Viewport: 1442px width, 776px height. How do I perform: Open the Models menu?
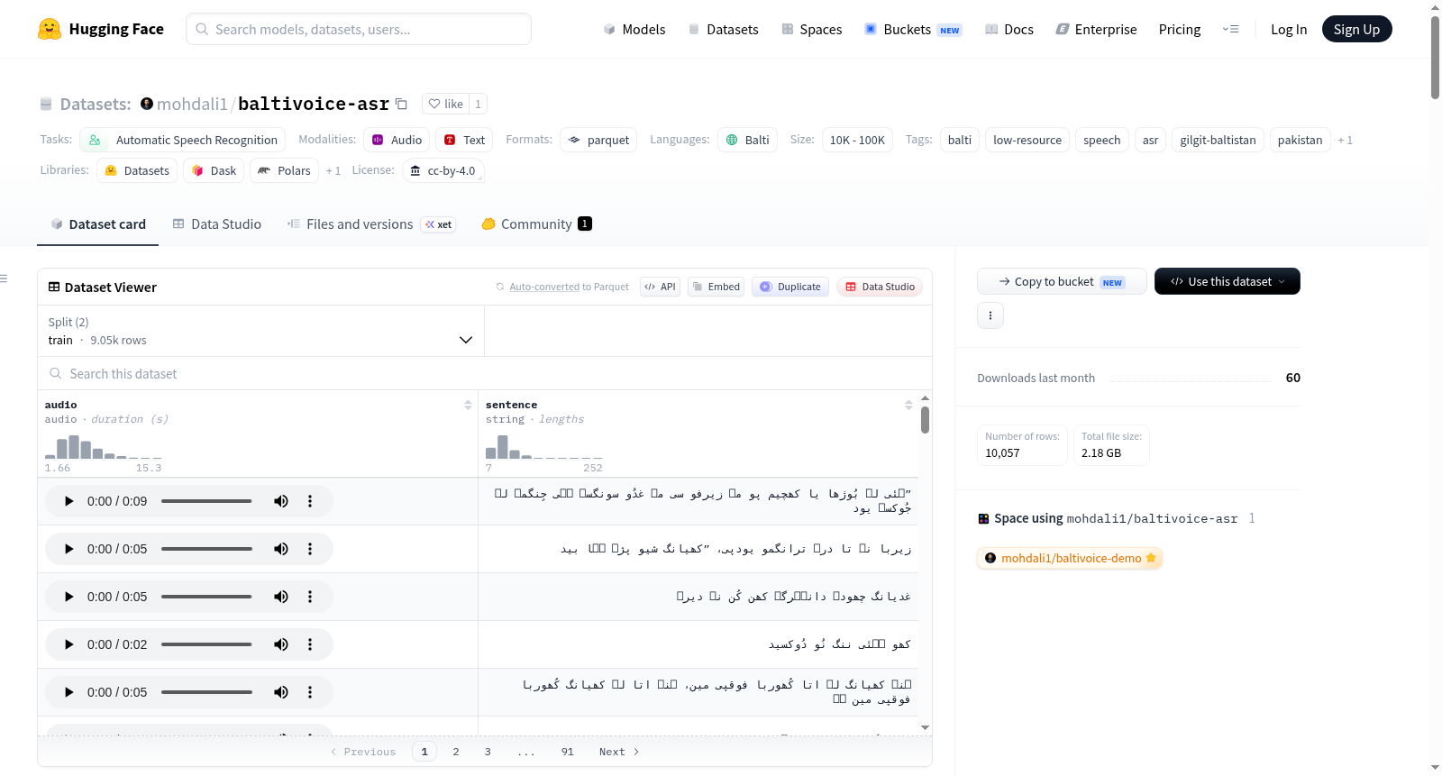coord(634,29)
